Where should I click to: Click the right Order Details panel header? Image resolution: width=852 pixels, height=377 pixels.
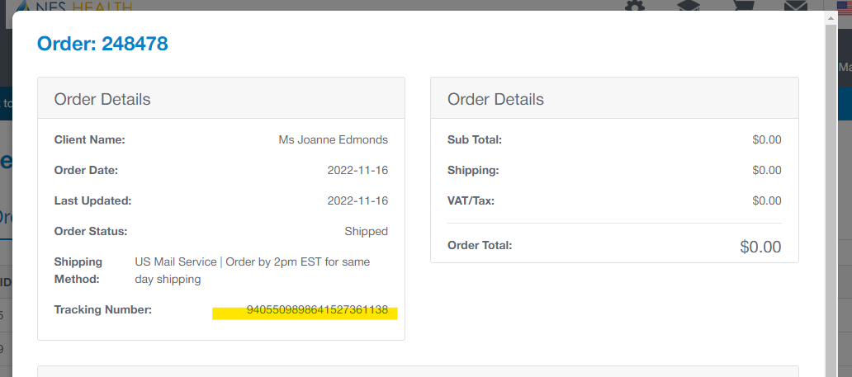pos(614,98)
